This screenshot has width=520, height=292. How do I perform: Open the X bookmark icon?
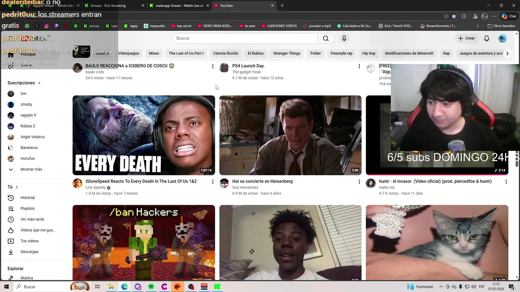(x=37, y=26)
